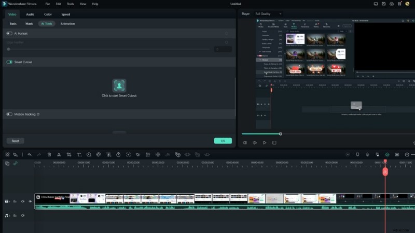Enable the AI Portrait toggle
415x233 pixels.
(x=9, y=34)
